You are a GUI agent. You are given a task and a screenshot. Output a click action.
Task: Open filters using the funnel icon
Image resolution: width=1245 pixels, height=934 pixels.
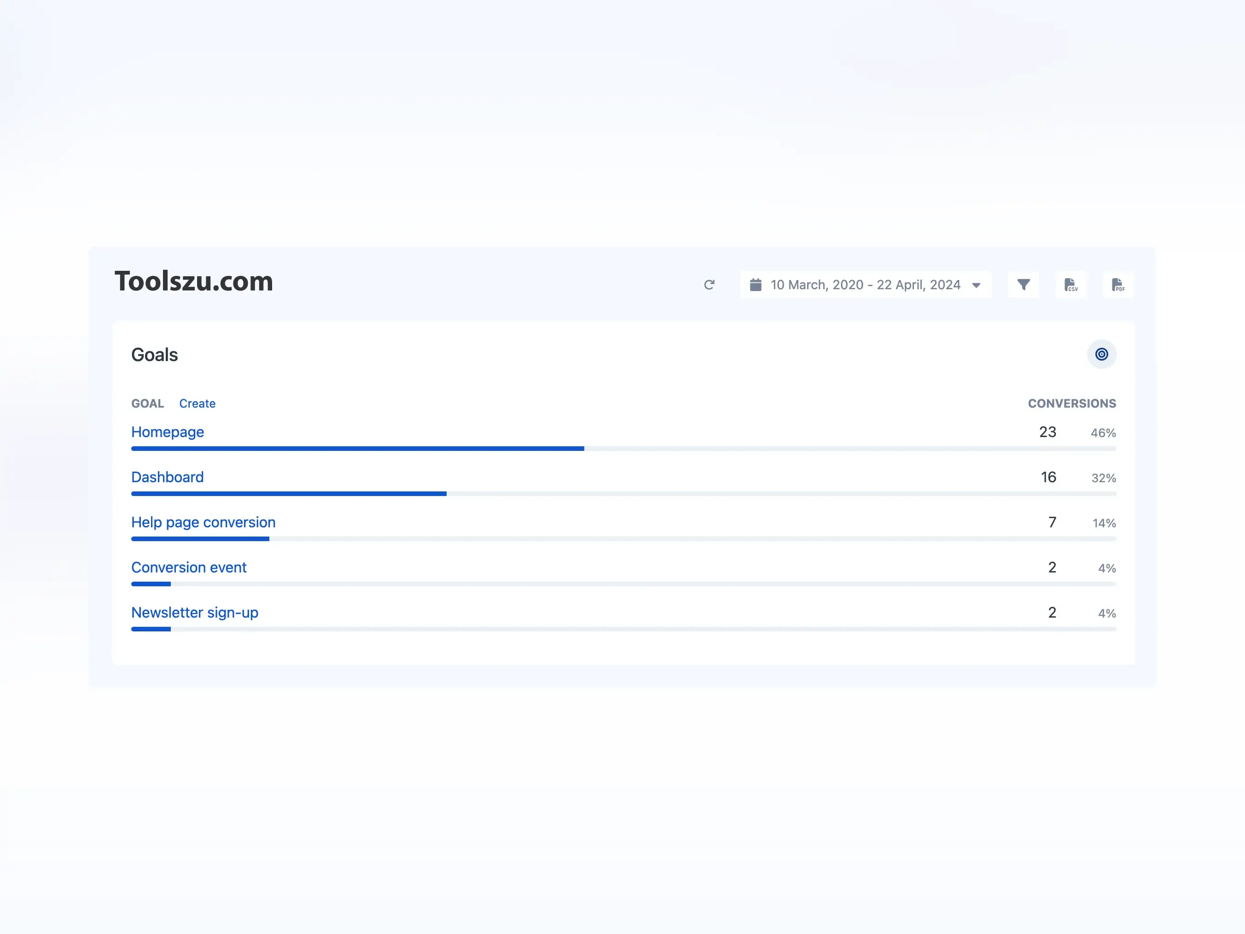(x=1024, y=285)
